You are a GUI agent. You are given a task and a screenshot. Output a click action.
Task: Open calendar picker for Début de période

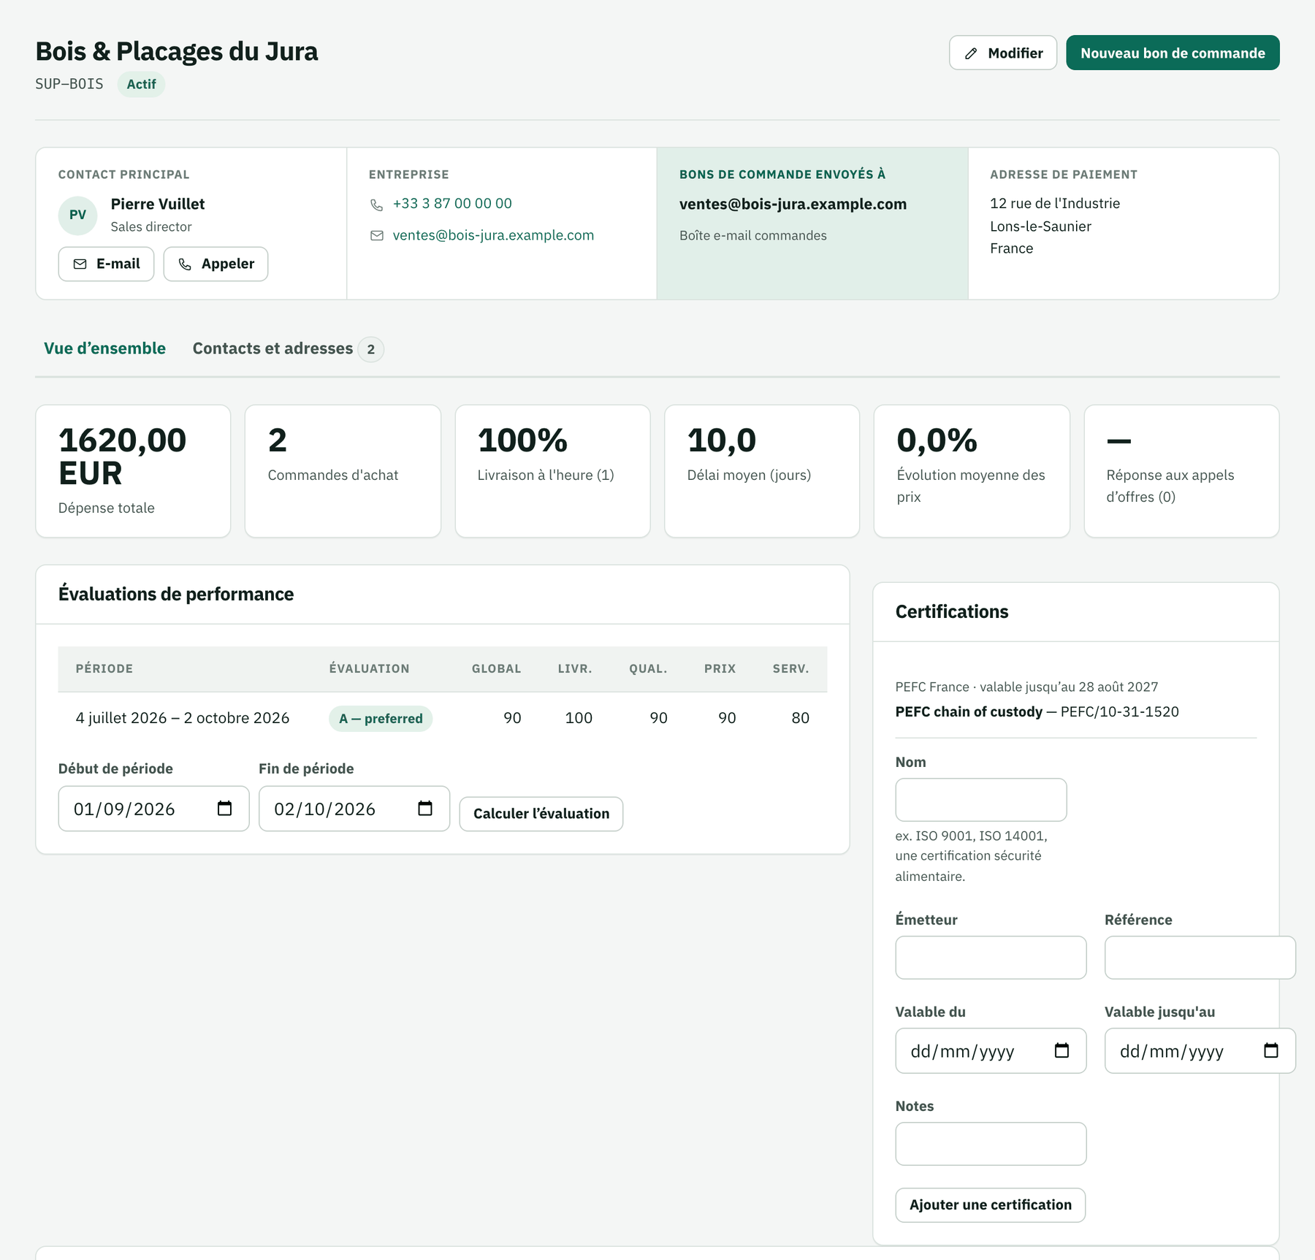coord(224,809)
